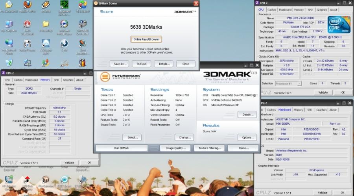Click Save As in 3DMark Score
354x196 pixels.
coord(119,64)
